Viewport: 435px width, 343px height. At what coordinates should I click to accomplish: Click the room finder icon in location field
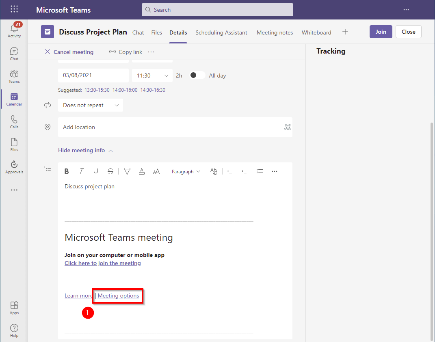click(x=288, y=127)
